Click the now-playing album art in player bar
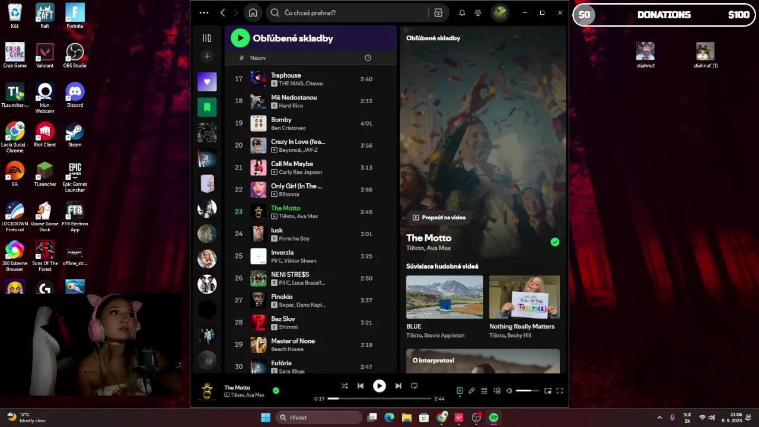759x427 pixels. [x=207, y=391]
